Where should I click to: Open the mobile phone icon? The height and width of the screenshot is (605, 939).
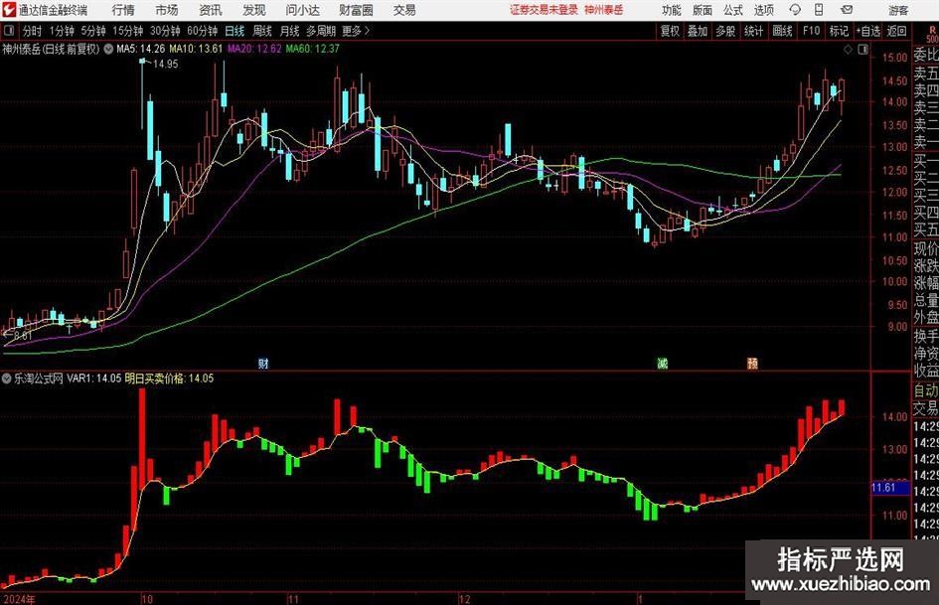click(x=819, y=10)
